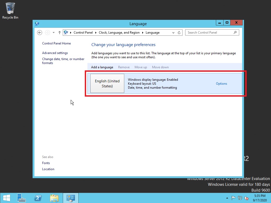Focus the Search Control Panel box
The width and height of the screenshot is (271, 203).
coord(212,33)
